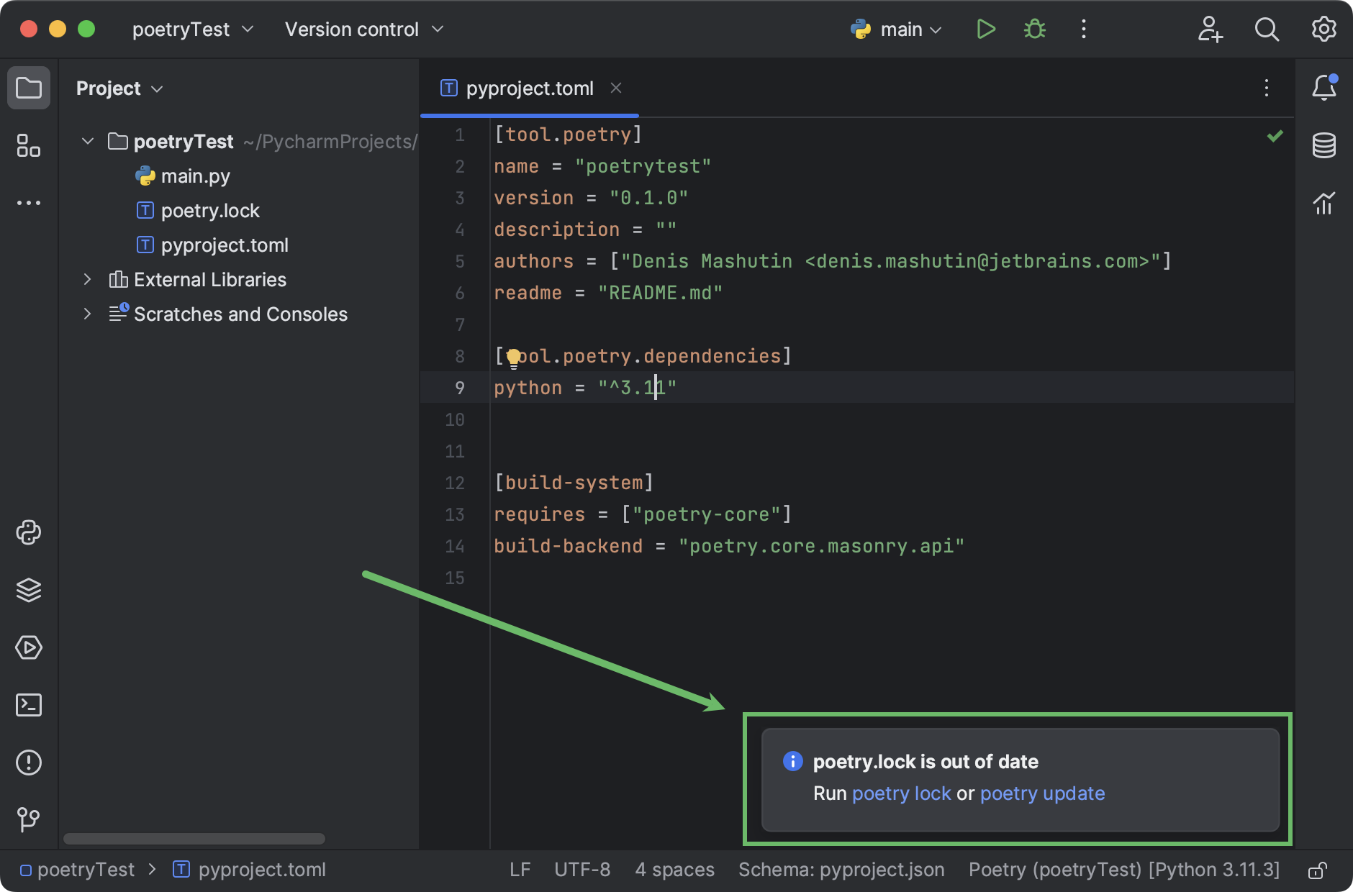Run poetry update from the notification
Image resolution: width=1353 pixels, height=892 pixels.
pyautogui.click(x=1044, y=793)
